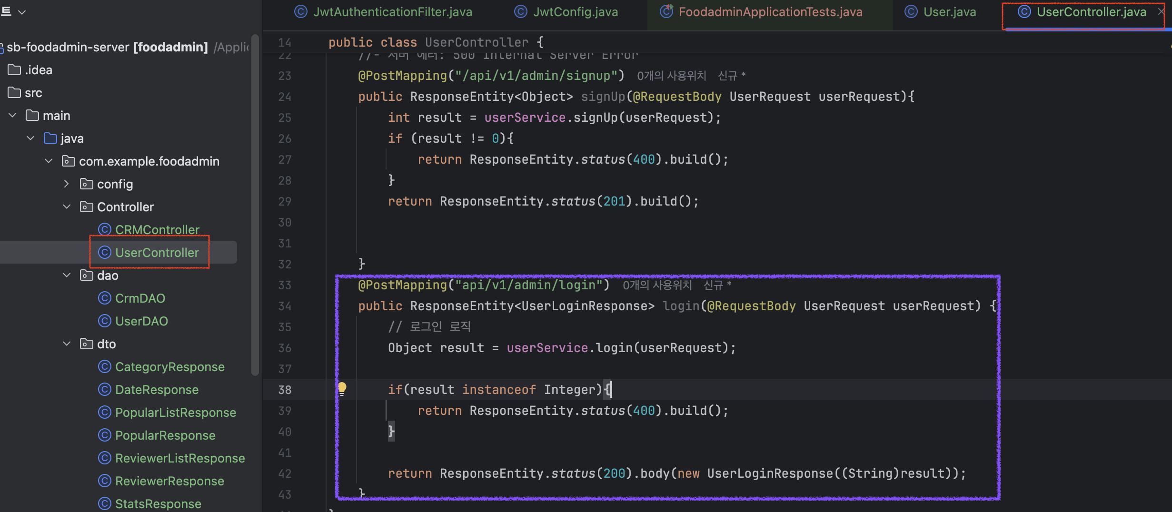Switch to JwtConfig.java tab

[x=566, y=12]
